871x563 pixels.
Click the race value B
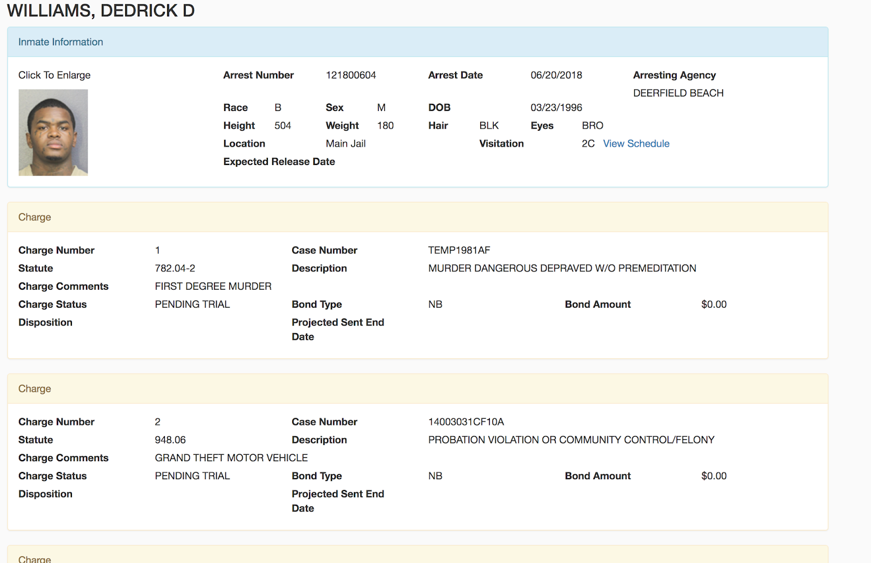click(278, 108)
